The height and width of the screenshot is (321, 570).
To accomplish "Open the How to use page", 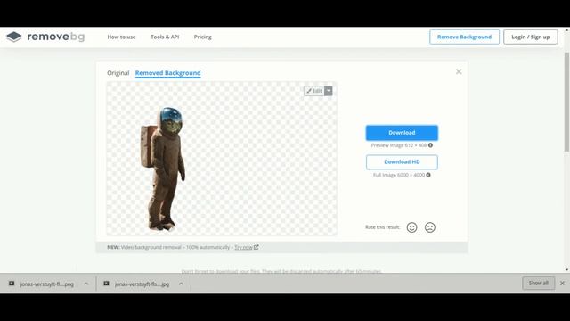I will [121, 37].
